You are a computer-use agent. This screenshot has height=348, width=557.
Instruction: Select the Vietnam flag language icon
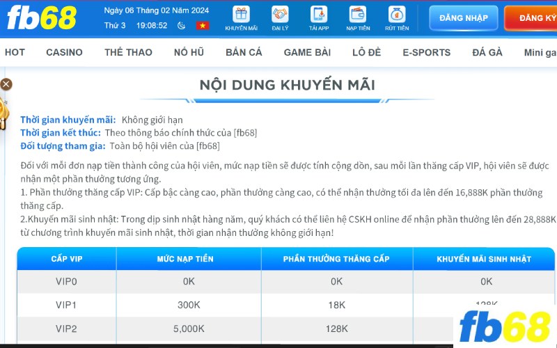[203, 26]
